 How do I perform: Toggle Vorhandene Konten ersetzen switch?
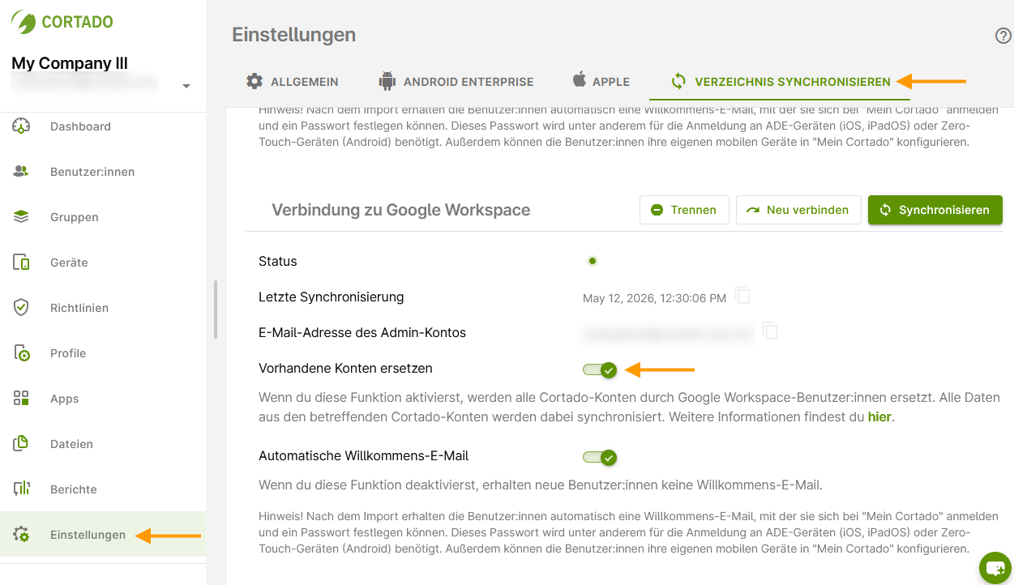(x=600, y=370)
